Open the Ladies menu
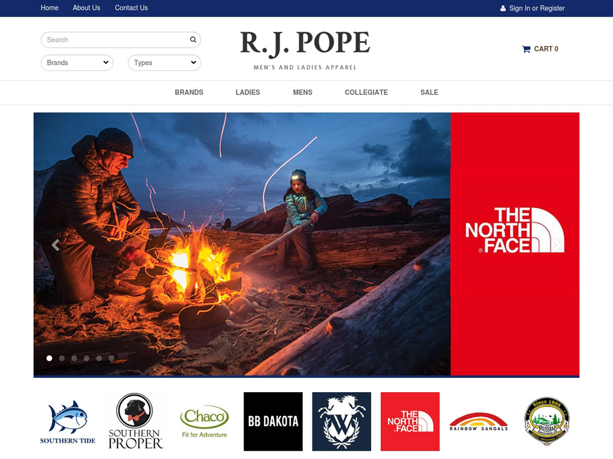The image size is (613, 459). 248,93
